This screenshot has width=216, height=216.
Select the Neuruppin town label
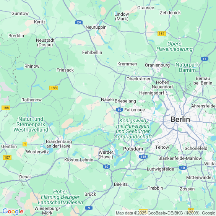point(96,27)
